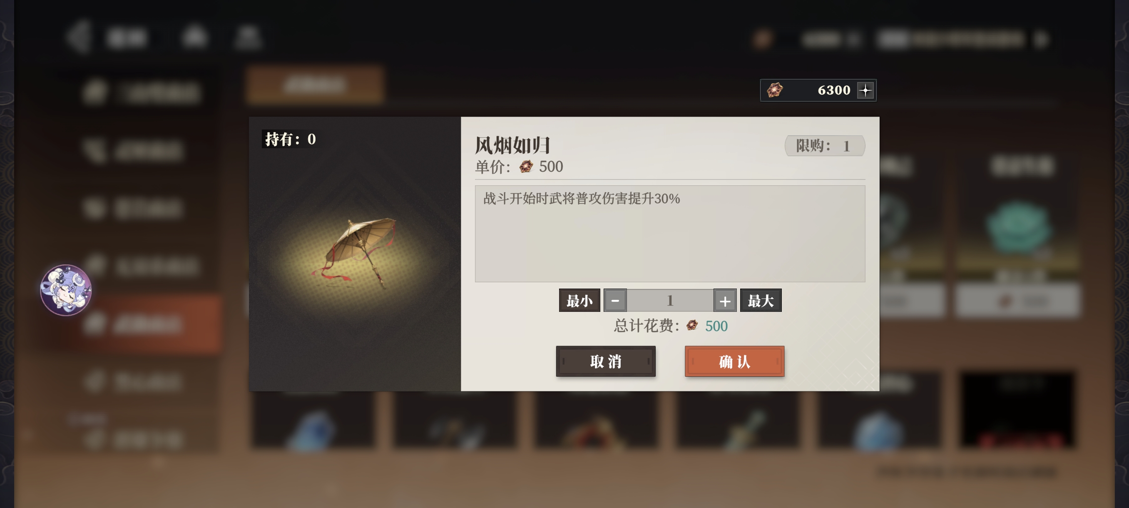Increase quantity with the plus stepper

tap(725, 301)
